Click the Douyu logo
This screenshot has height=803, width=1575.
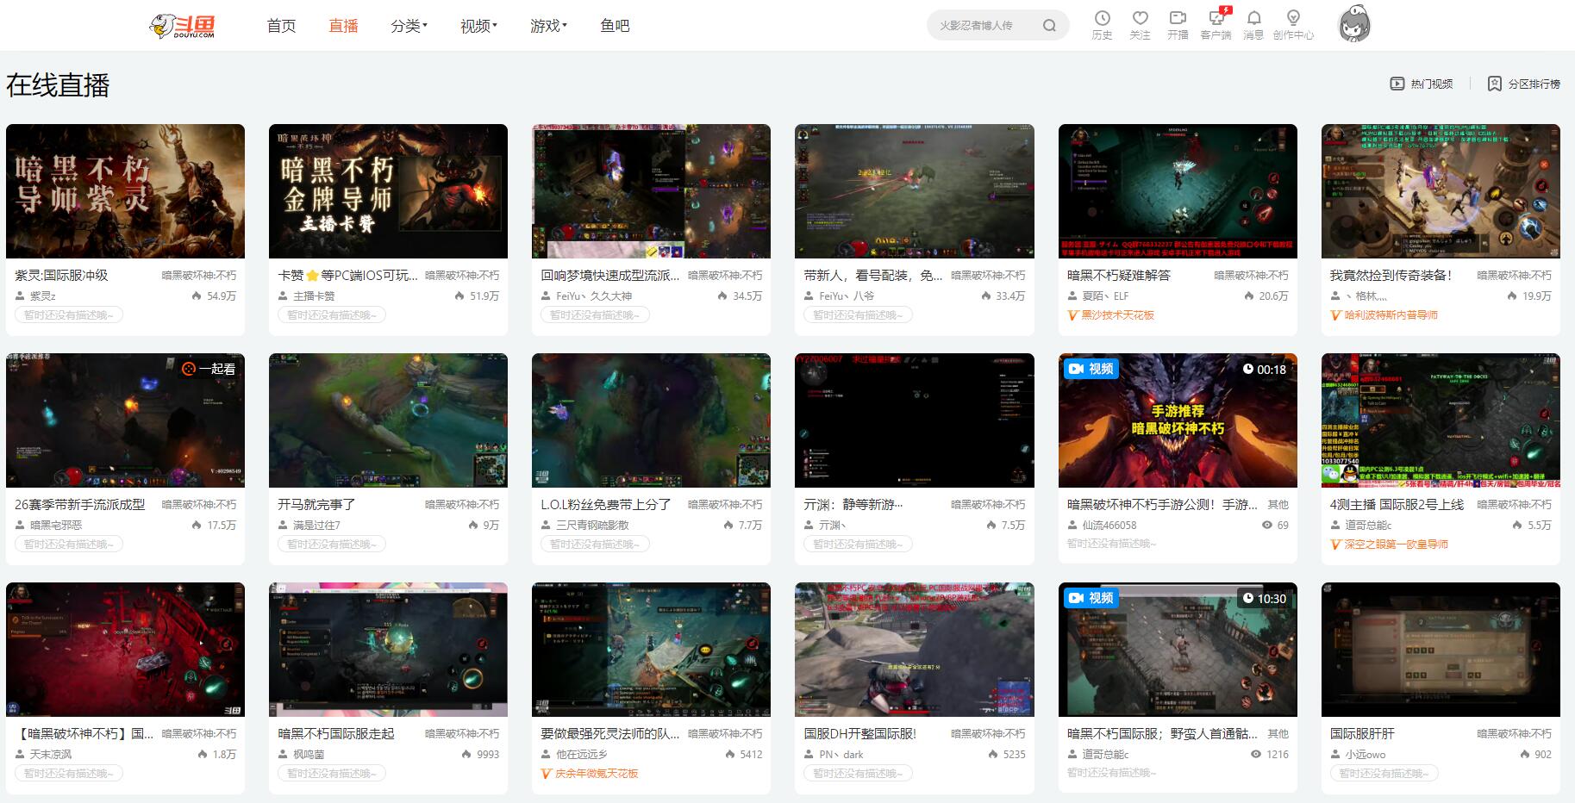[182, 26]
